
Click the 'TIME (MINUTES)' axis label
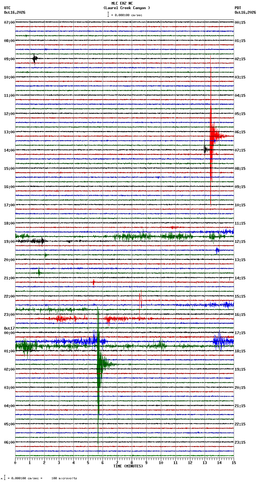click(128, 466)
